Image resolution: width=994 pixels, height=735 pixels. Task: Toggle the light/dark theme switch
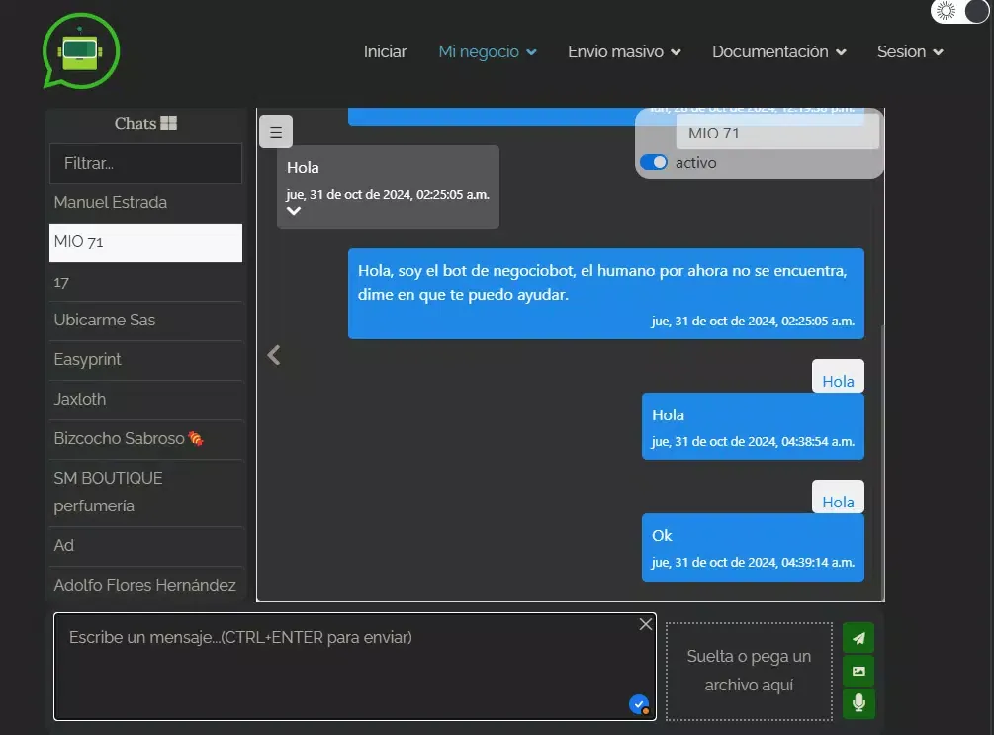959,12
